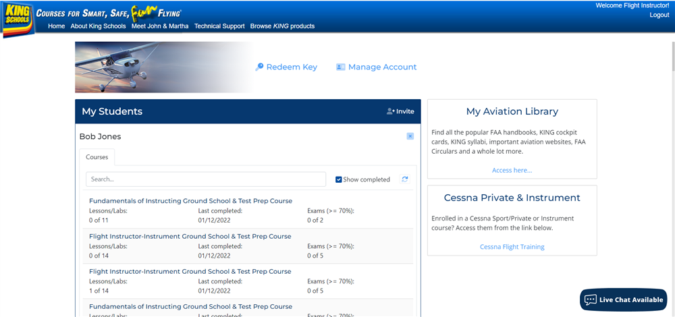Click the King Schools logo
675x317 pixels.
click(x=18, y=20)
